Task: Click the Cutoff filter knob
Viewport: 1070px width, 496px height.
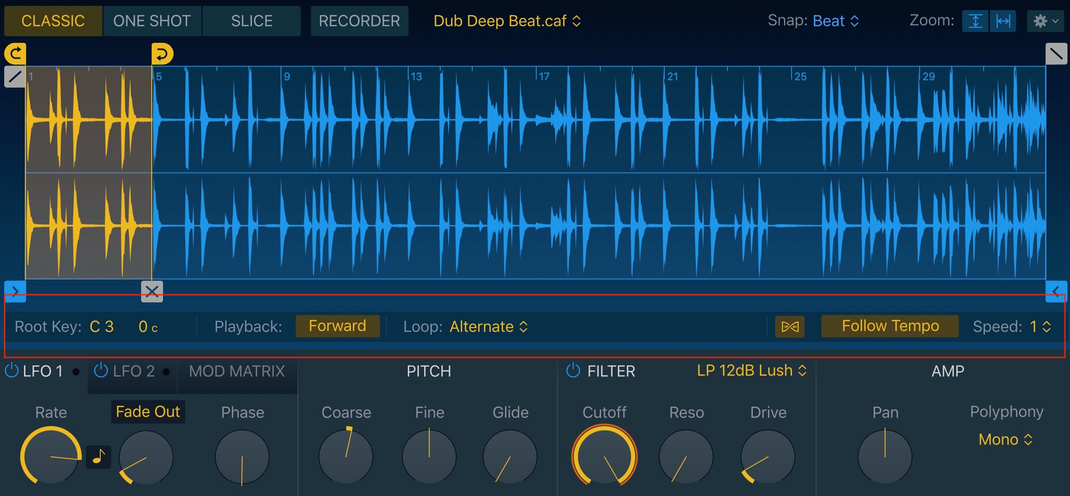Action: pos(605,457)
